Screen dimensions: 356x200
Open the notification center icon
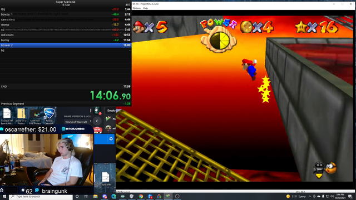(350, 196)
